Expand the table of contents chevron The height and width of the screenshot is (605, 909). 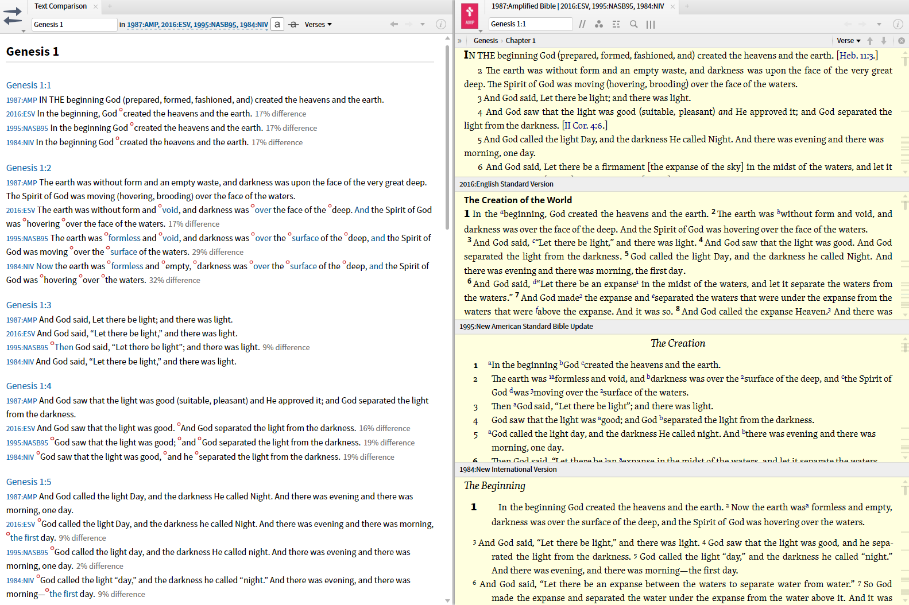(459, 41)
